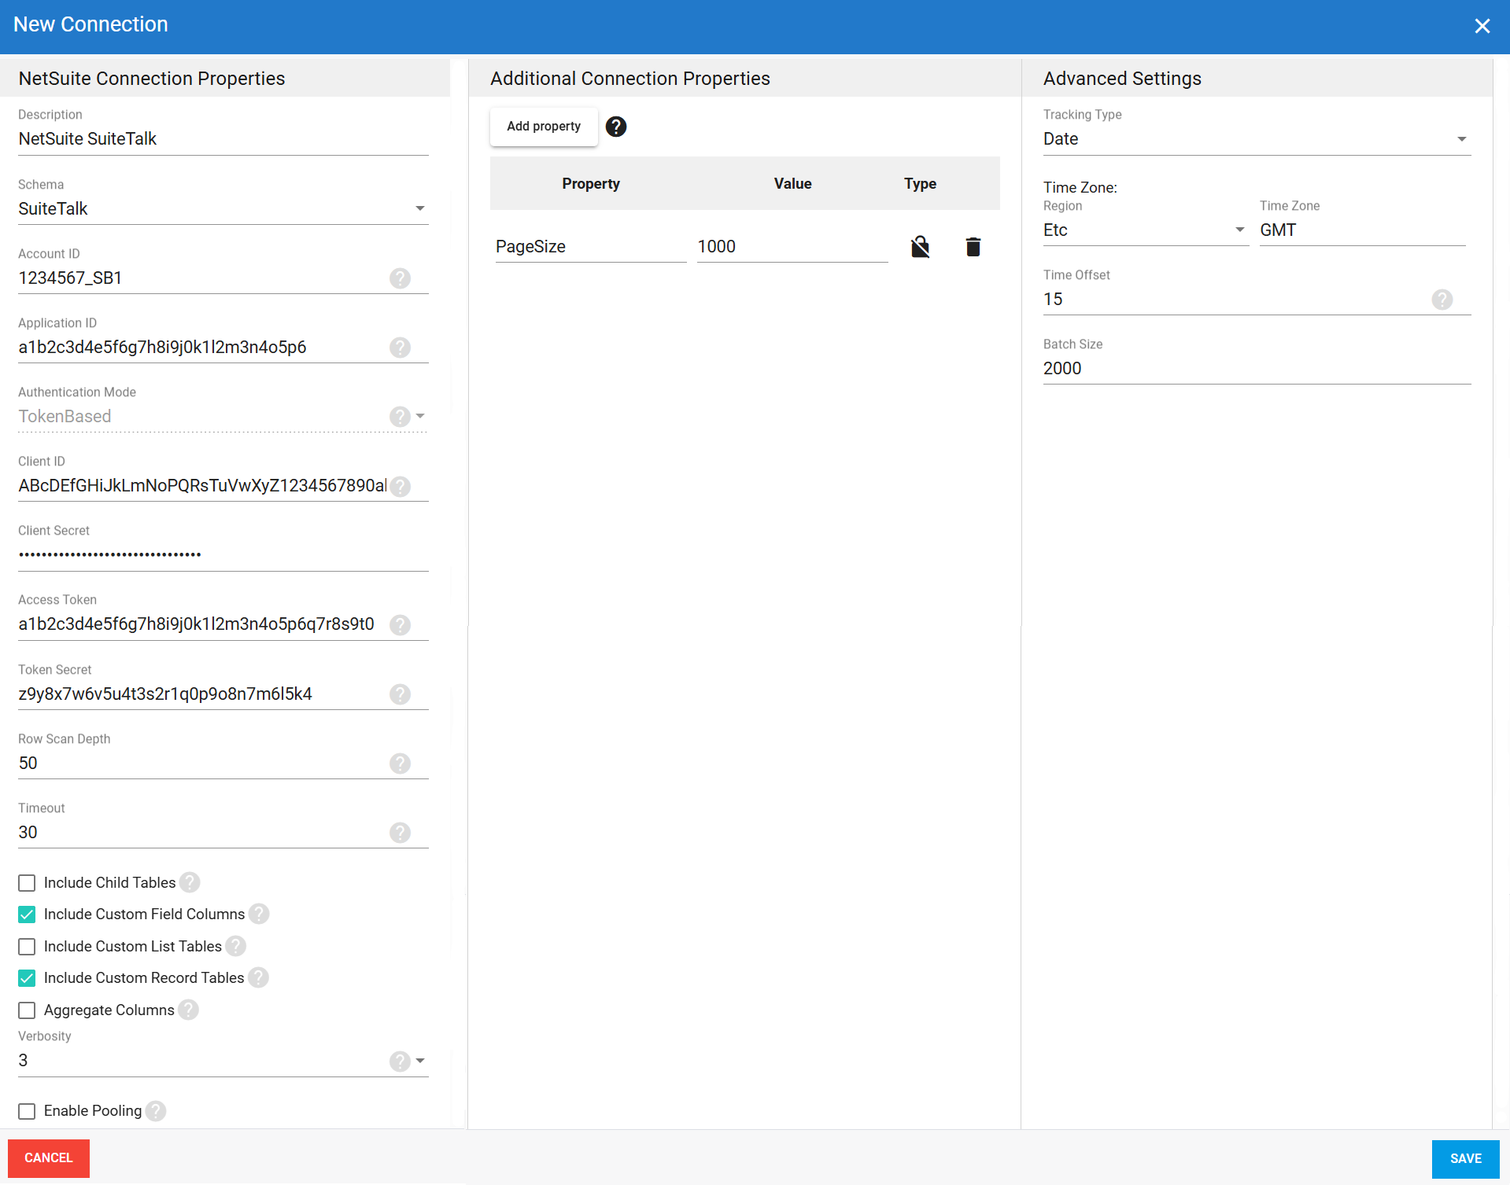Screen dimensions: 1510x1185
Task: Click the Time Zone GMT field
Action: click(x=1362, y=230)
